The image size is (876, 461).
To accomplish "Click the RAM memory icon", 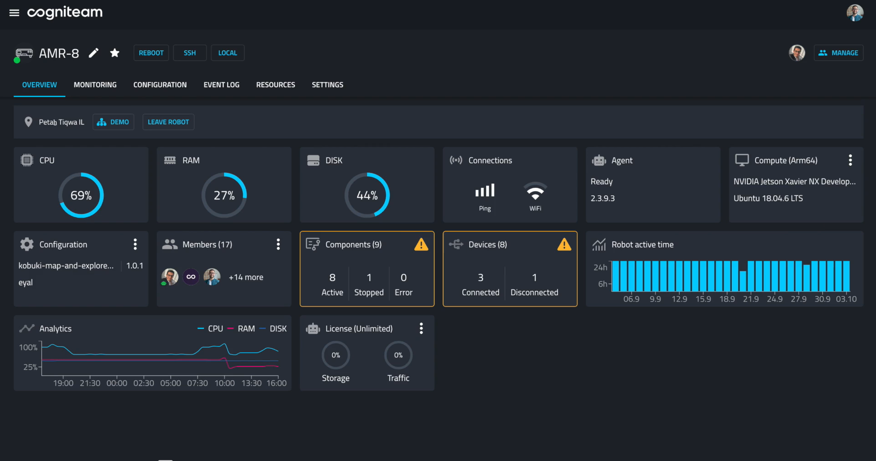I will (170, 160).
